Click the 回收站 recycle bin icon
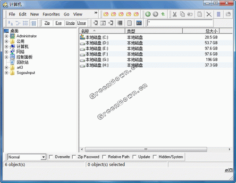Image resolution: width=236 pixels, height=183 pixels. [x=12, y=62]
